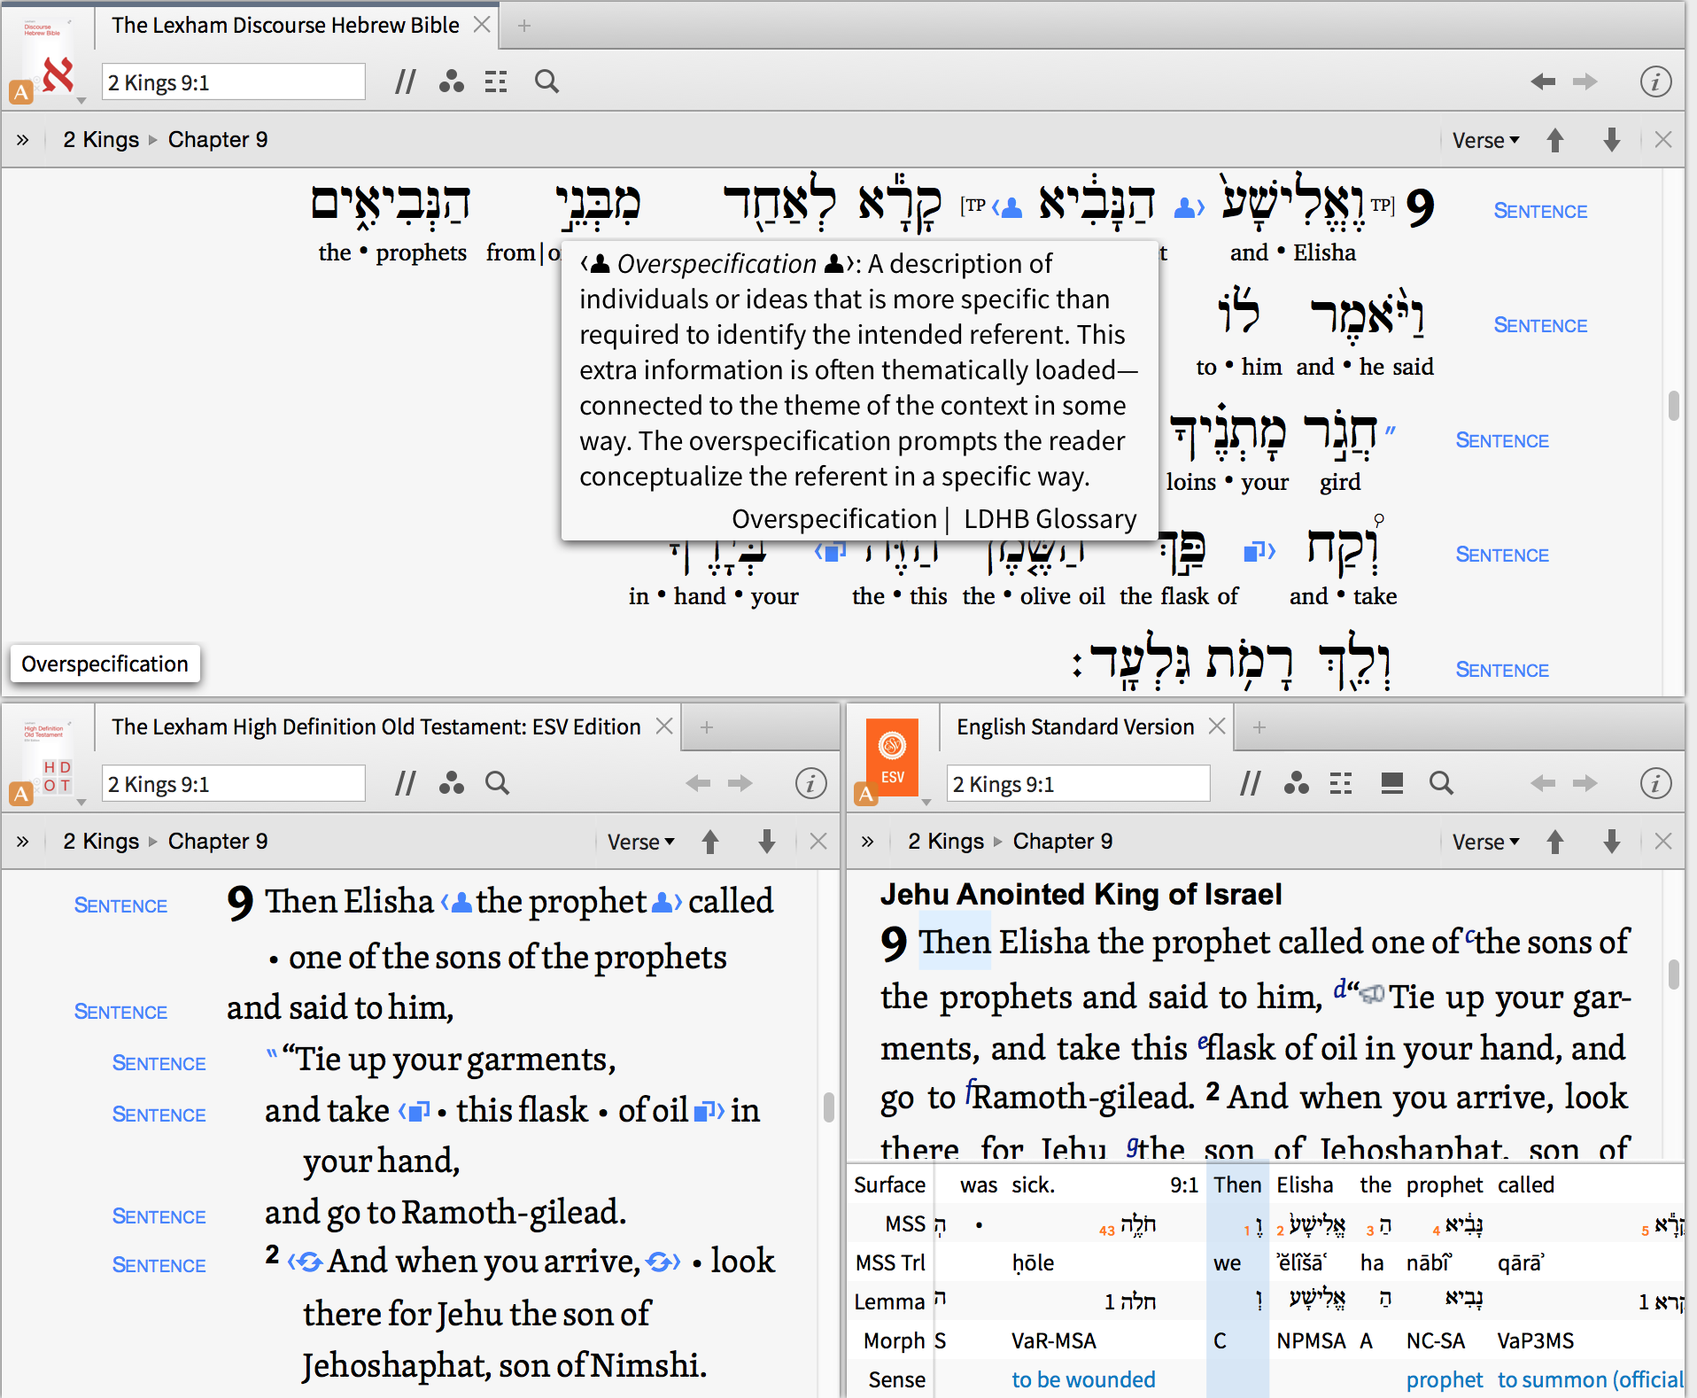The image size is (1697, 1398).
Task: Go forward in ESV panel history
Action: 1585,783
